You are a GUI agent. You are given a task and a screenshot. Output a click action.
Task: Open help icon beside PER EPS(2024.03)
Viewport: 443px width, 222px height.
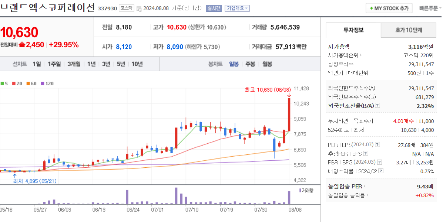377,145
